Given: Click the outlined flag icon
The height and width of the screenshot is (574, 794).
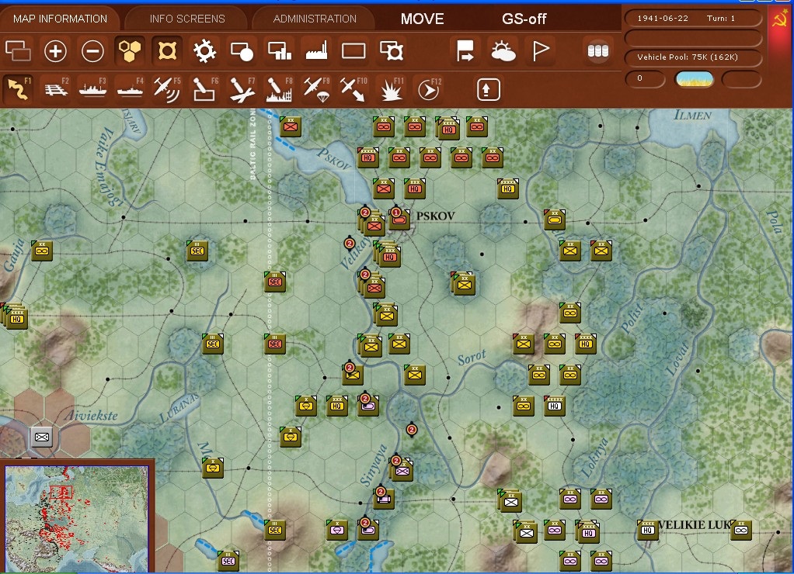Looking at the screenshot, I should (x=540, y=51).
